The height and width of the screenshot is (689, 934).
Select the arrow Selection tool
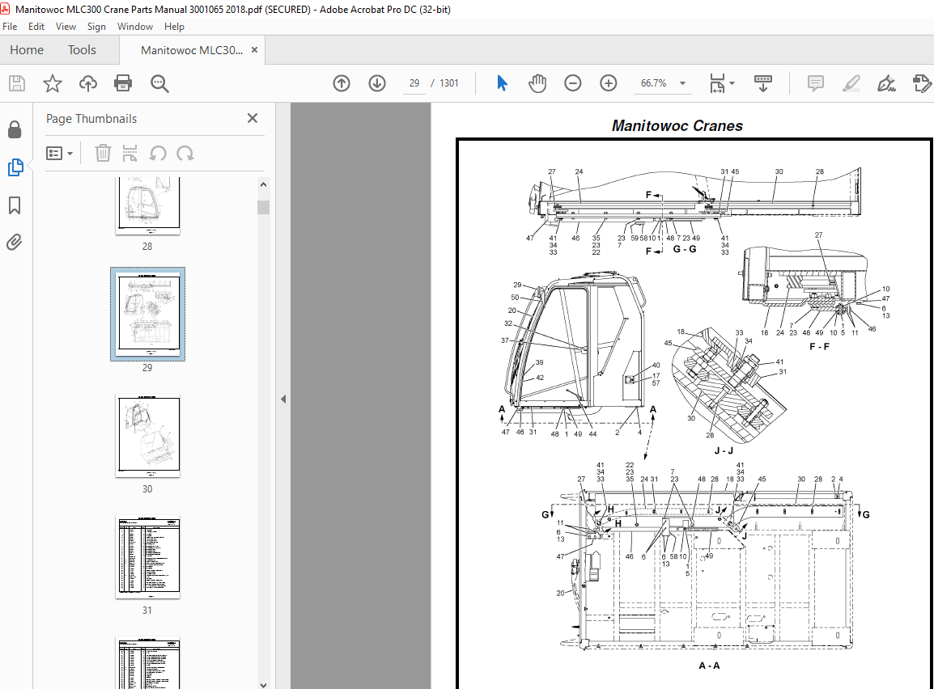[502, 83]
